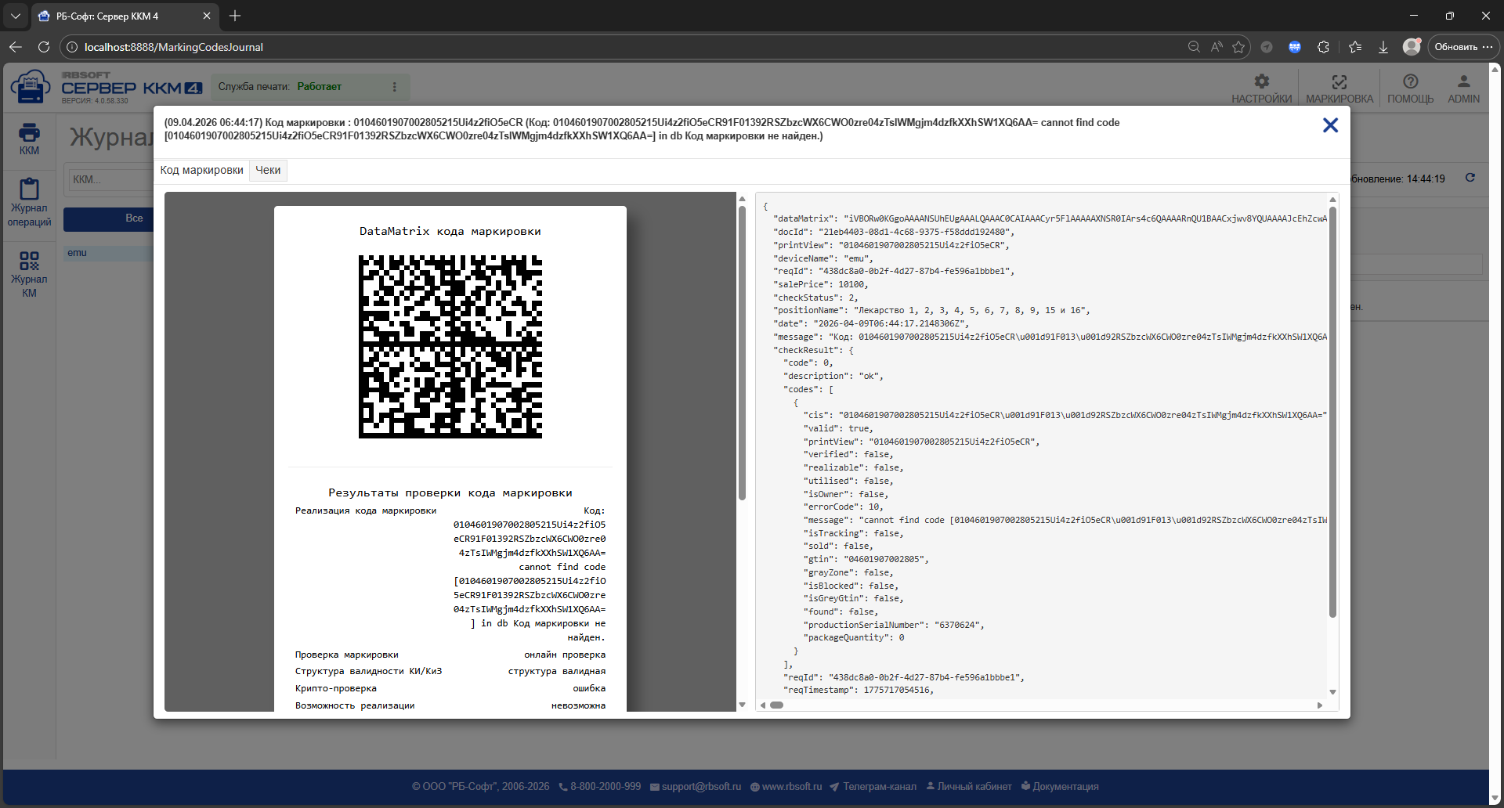Click the page vertical scrollbar down arrow
1504x808 pixels.
[1495, 798]
